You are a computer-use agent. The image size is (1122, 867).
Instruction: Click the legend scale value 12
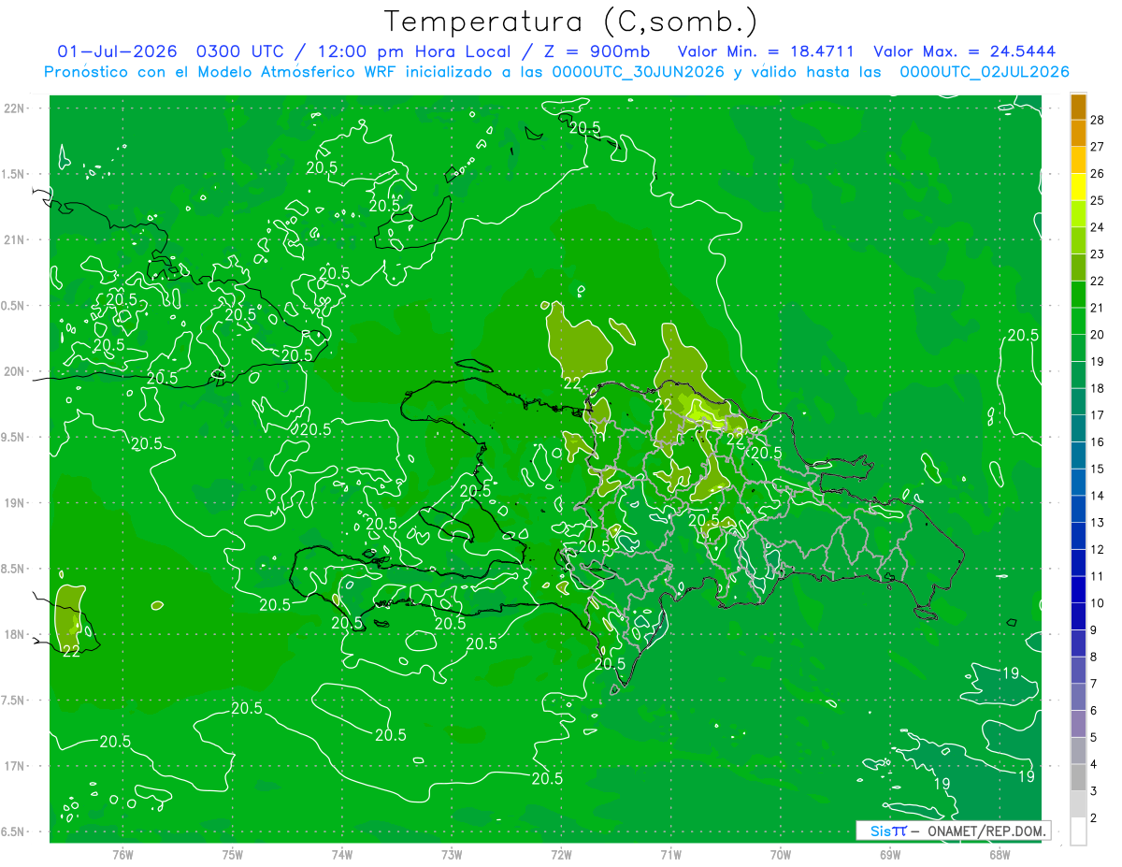point(1097,549)
